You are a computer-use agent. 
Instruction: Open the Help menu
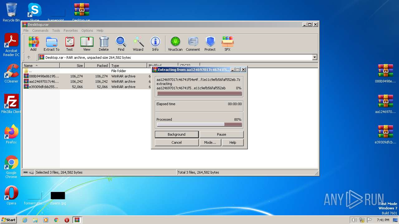pos(100,30)
